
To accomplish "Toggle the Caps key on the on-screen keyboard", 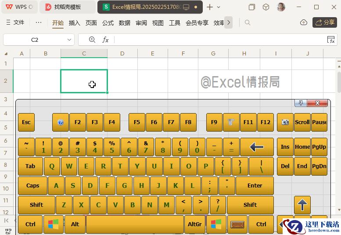I will [32, 186].
